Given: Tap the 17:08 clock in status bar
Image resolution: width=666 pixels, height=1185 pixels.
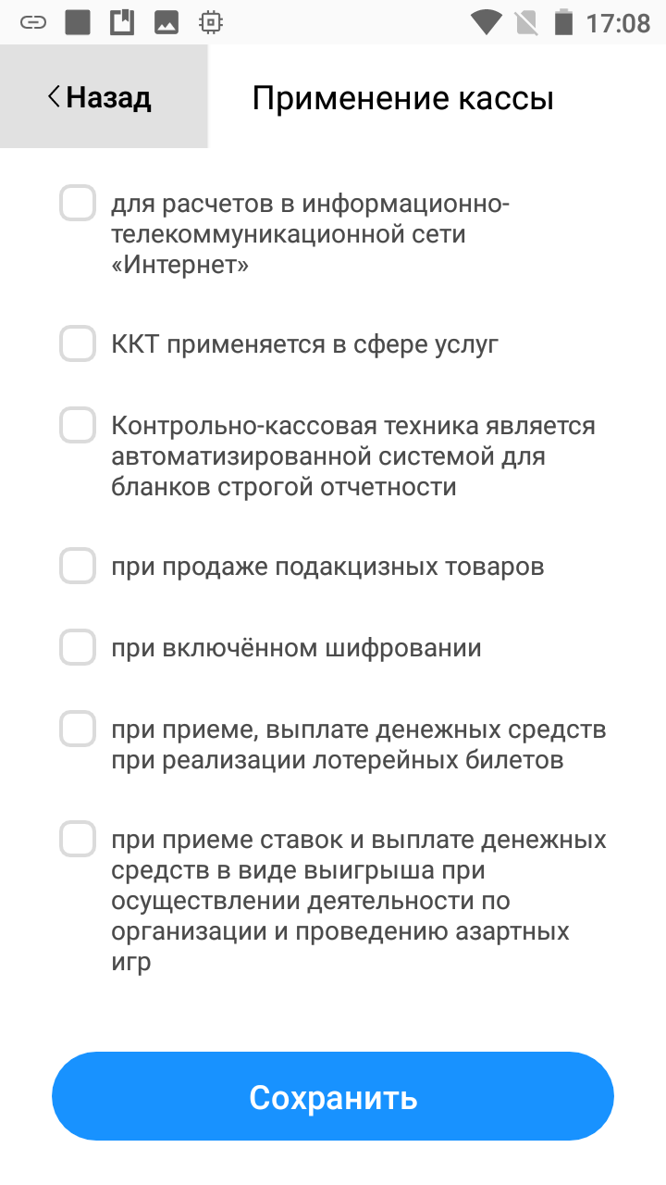Looking at the screenshot, I should [618, 22].
